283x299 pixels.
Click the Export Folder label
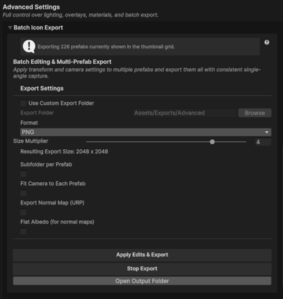click(x=37, y=113)
